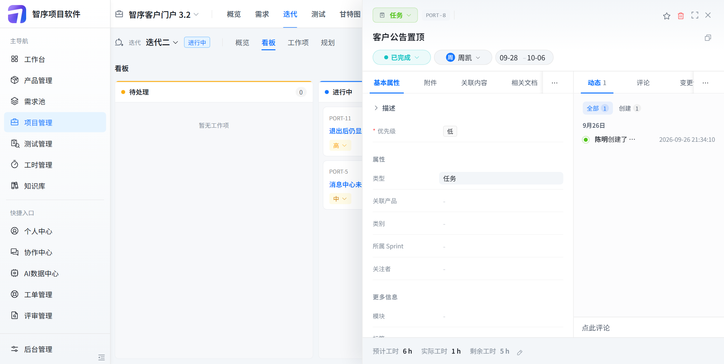Click the PORT-8 task ID
This screenshot has width=724, height=364.
pyautogui.click(x=436, y=15)
